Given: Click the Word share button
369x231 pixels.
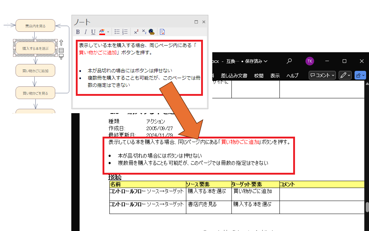Looking at the screenshot, I should pos(360,75).
